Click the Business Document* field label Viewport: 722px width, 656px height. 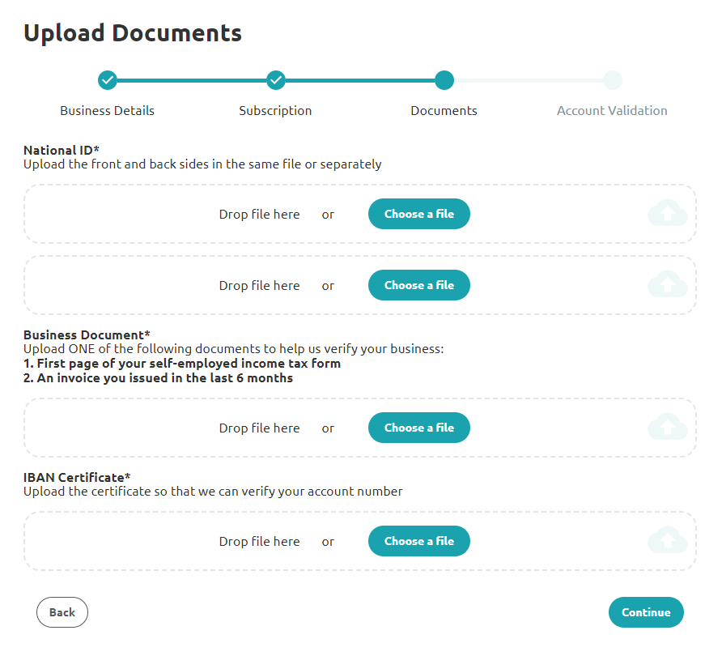pos(87,335)
